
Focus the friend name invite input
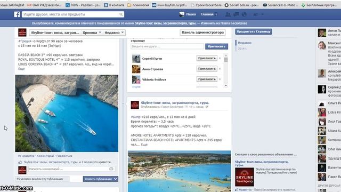167,46
